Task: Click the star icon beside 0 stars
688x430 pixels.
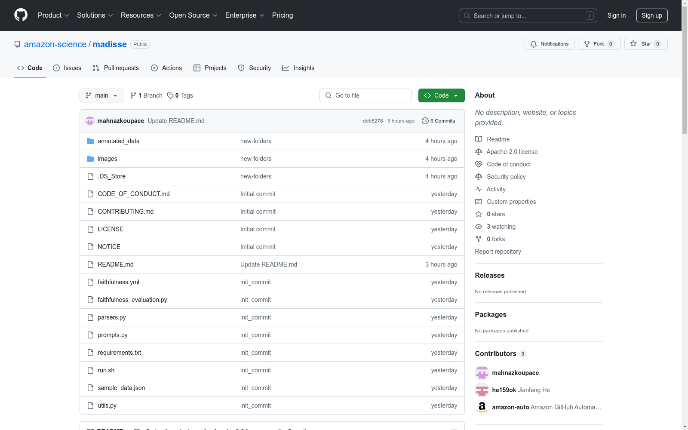Action: click(479, 214)
